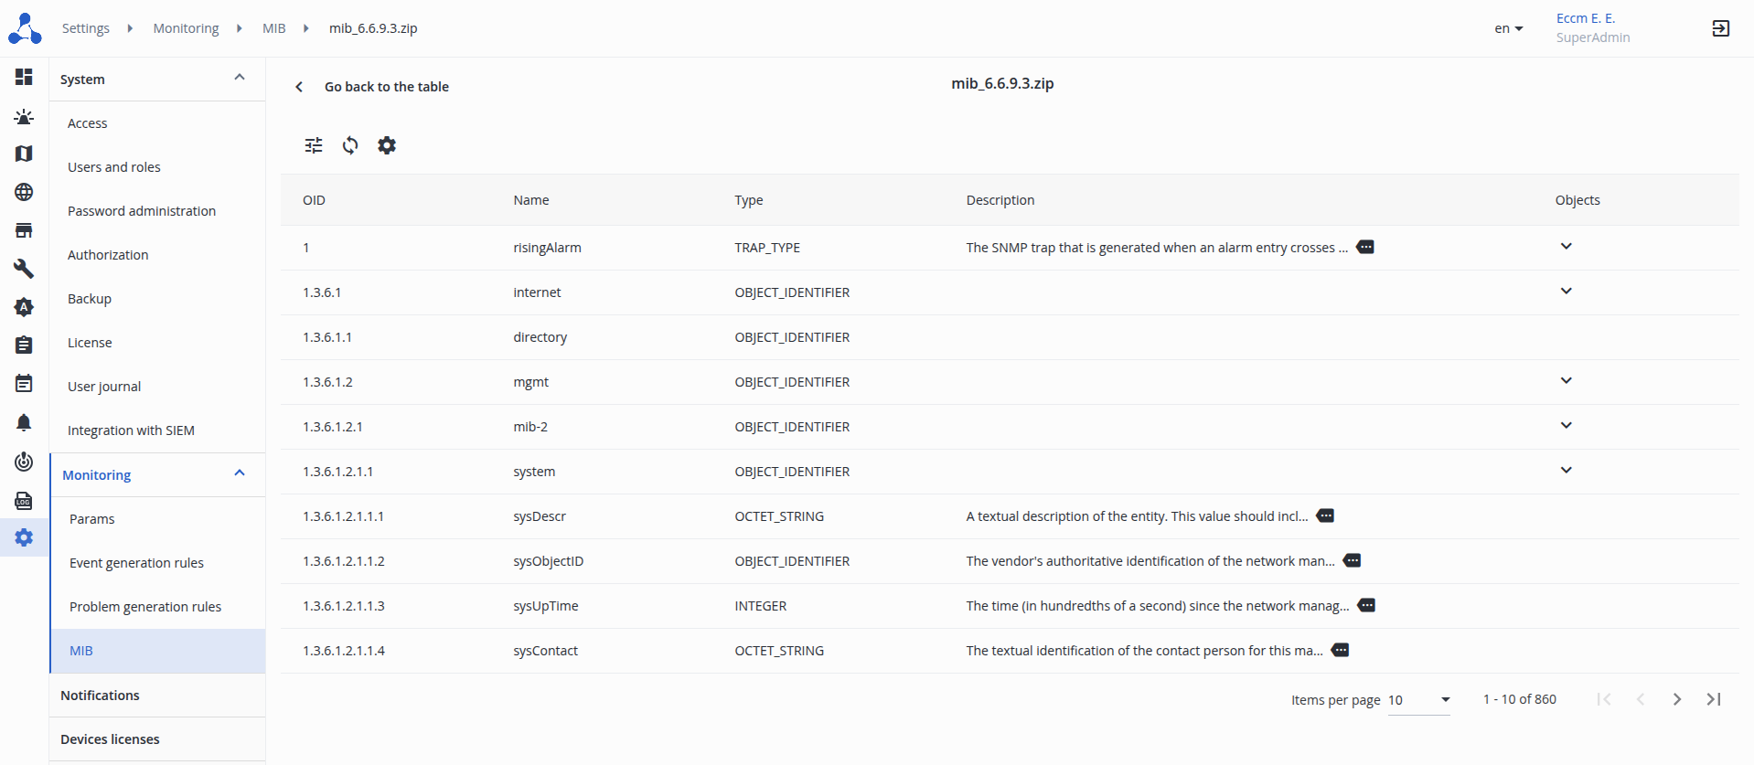The height and width of the screenshot is (765, 1754).
Task: Go to the next page of results
Action: 1676,699
